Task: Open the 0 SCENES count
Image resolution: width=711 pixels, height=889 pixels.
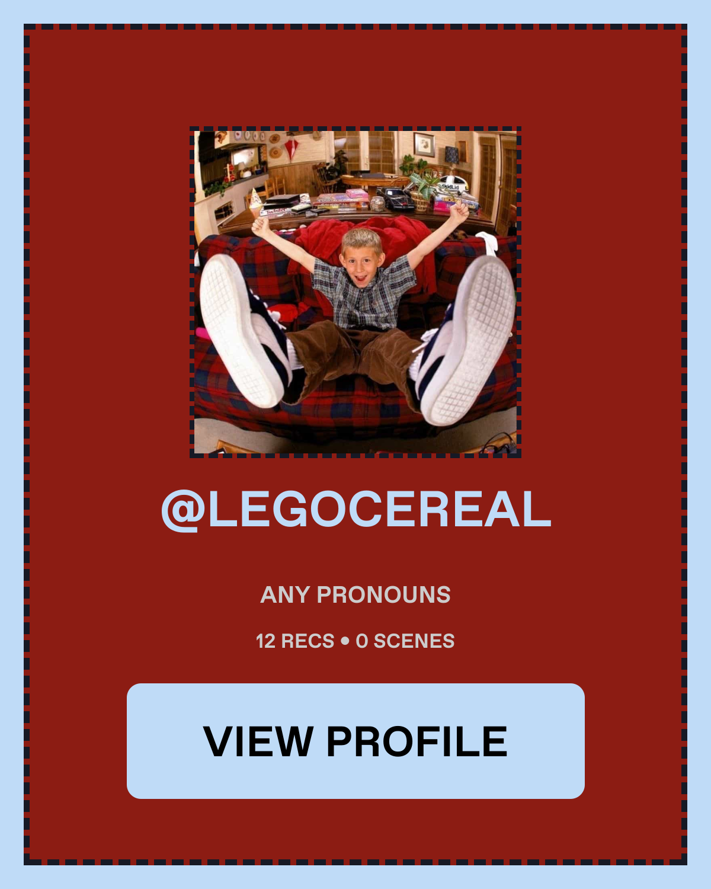Action: pyautogui.click(x=405, y=641)
